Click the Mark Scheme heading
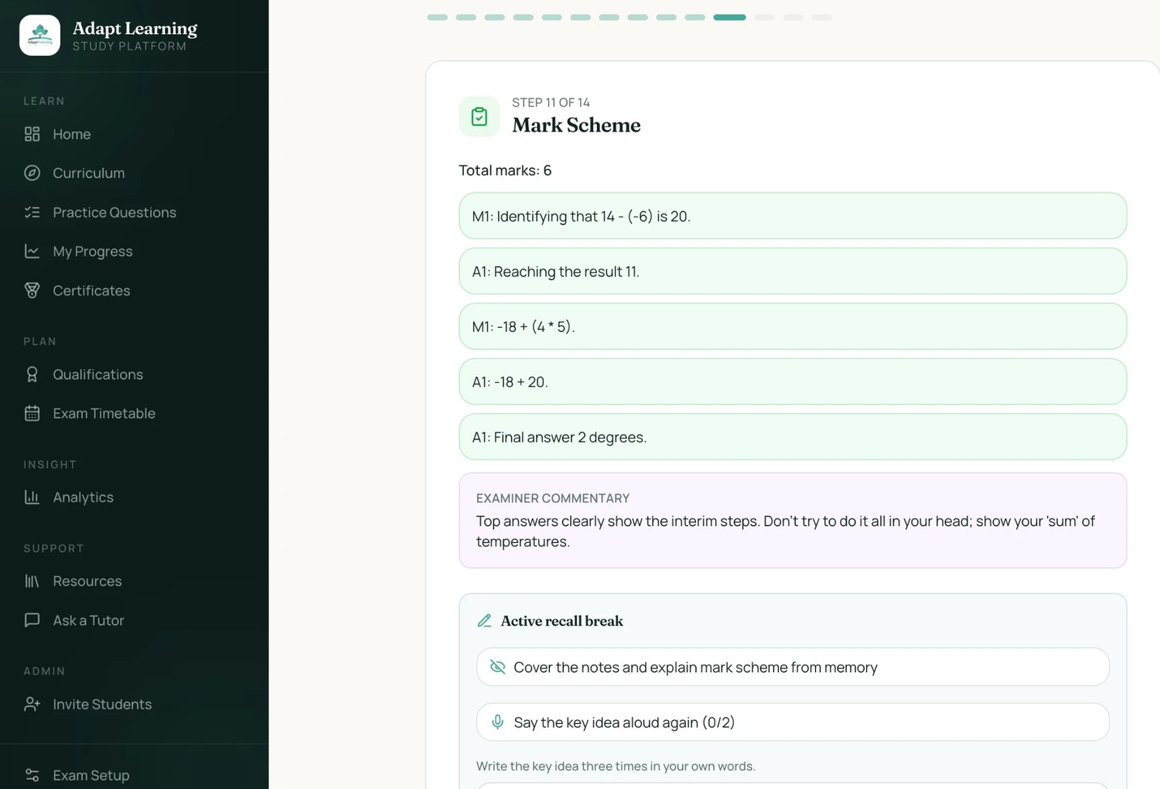The image size is (1160, 789). (576, 125)
